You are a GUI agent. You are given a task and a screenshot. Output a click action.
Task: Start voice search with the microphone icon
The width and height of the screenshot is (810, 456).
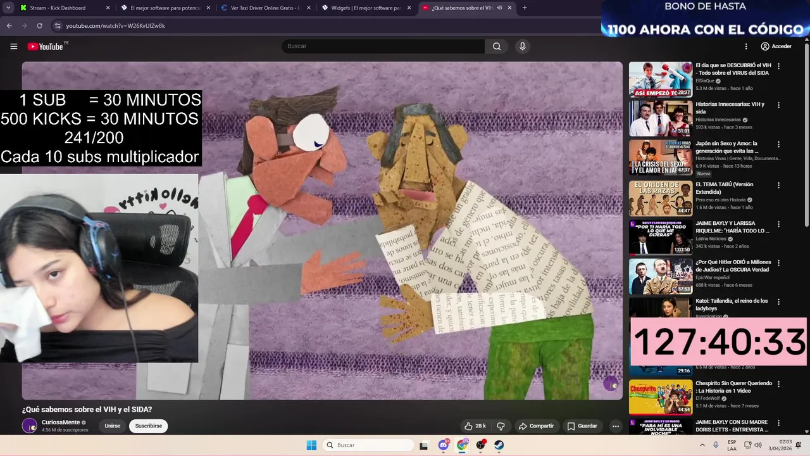522,46
